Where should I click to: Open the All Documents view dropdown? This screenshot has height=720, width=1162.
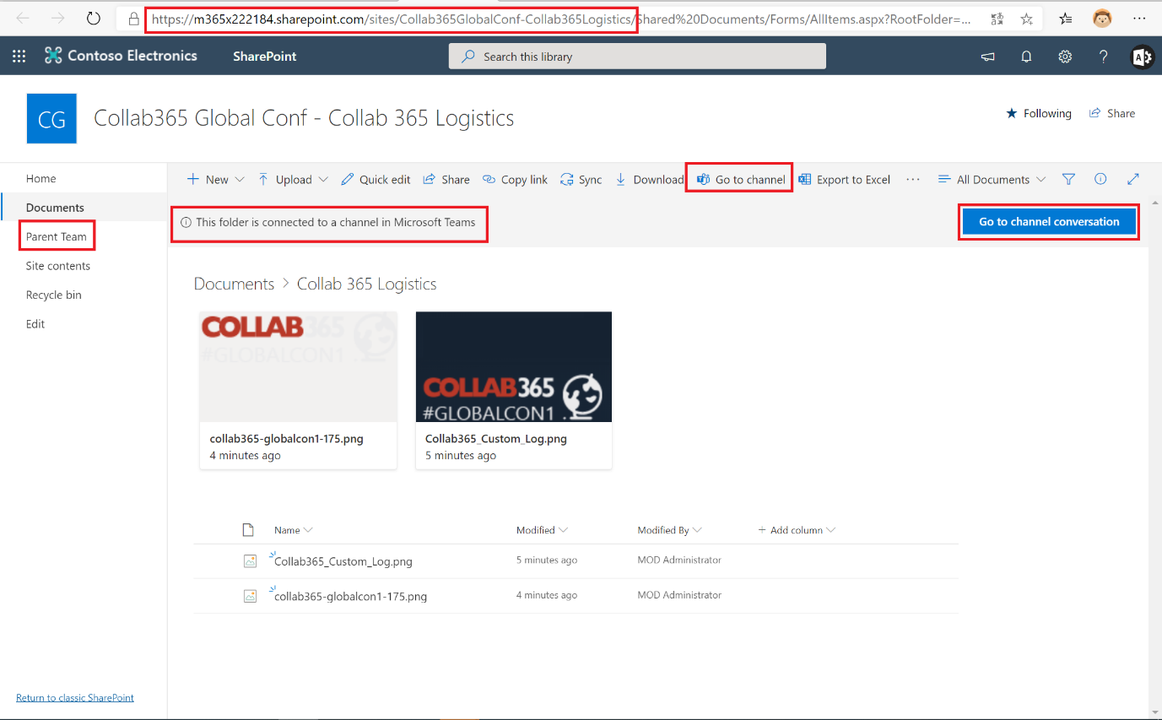point(992,179)
